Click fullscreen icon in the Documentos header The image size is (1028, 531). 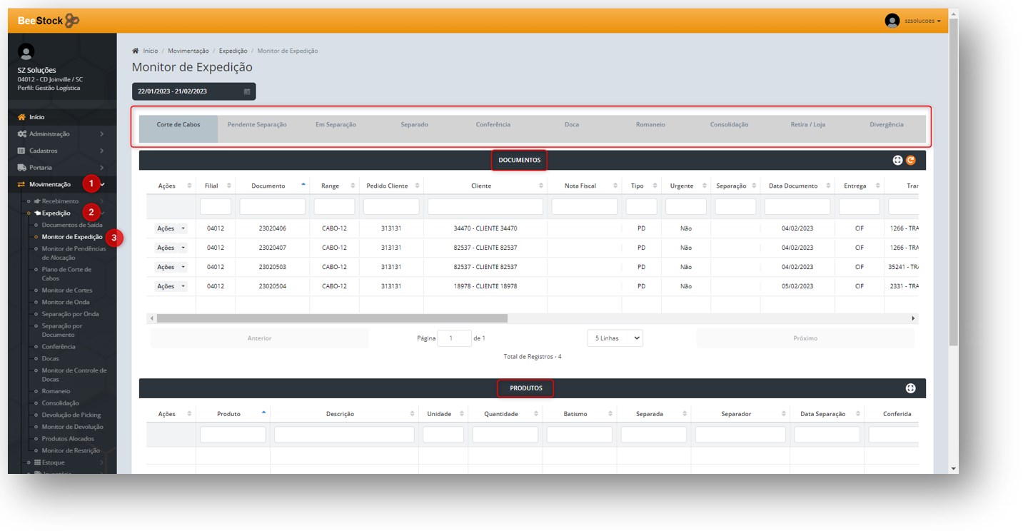tap(898, 161)
